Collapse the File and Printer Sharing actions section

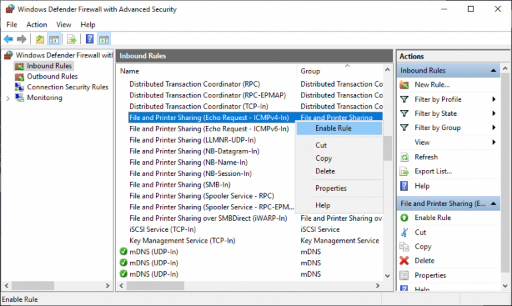click(493, 204)
